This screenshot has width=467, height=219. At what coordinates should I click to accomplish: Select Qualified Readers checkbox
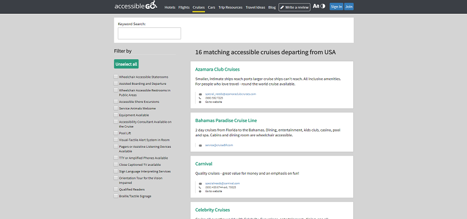(x=116, y=189)
